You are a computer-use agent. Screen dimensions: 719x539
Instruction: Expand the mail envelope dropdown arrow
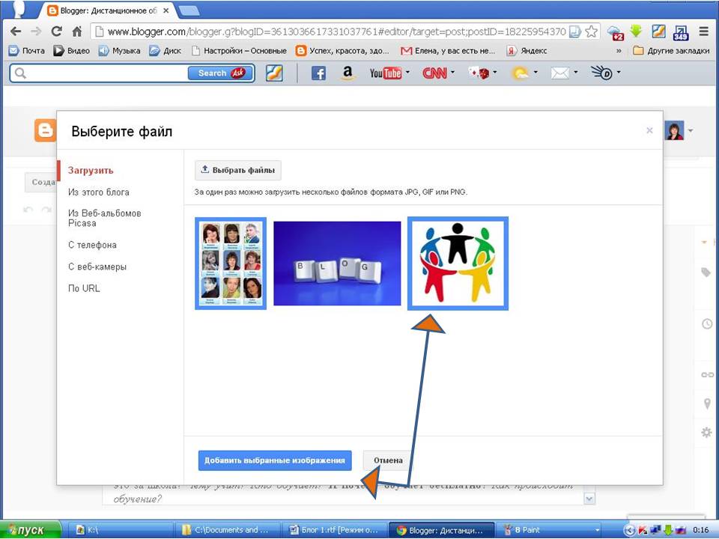pyautogui.click(x=575, y=72)
